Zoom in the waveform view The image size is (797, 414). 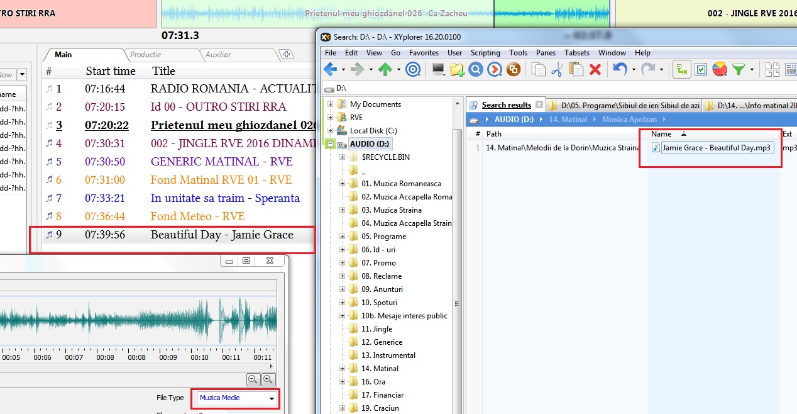268,379
